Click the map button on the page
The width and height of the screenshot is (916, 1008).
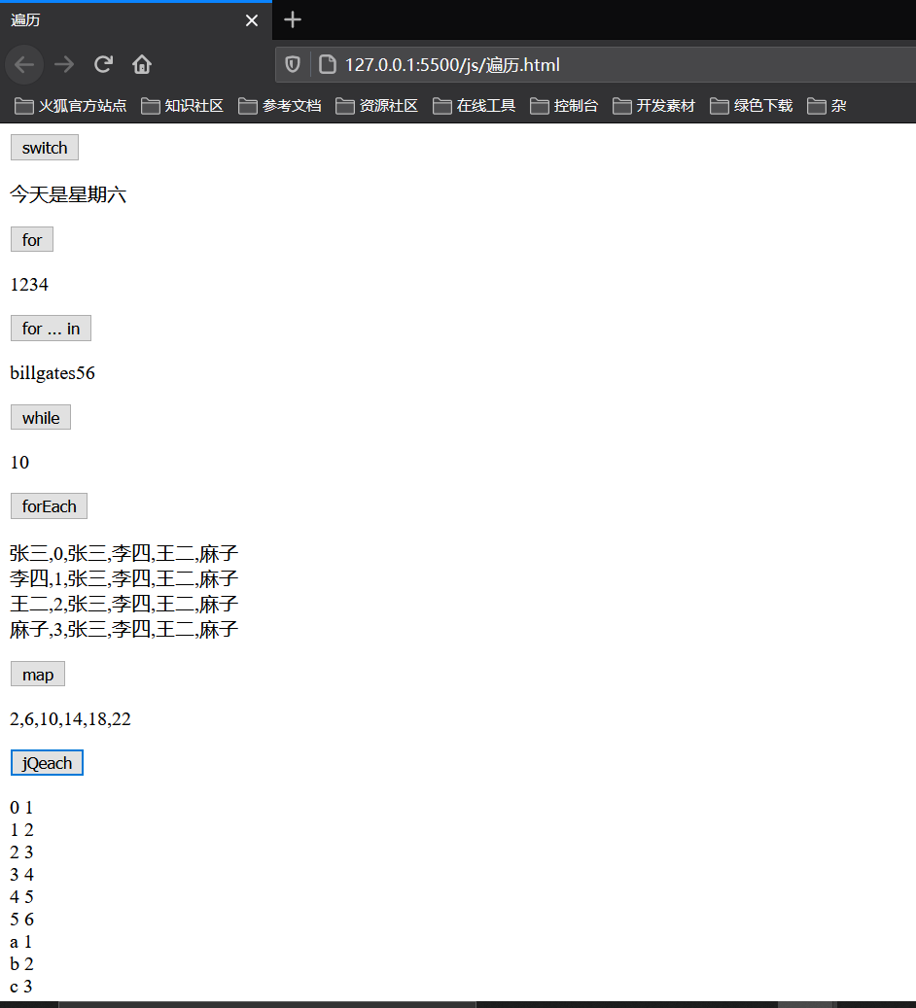[37, 674]
